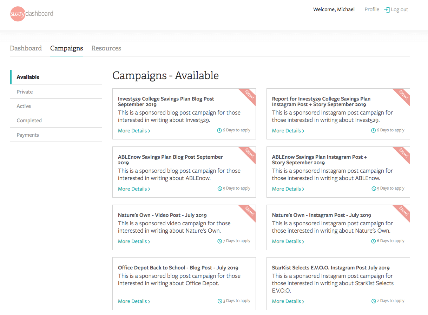Click "6 Days to apply" on Report for Invest529 card

click(390, 130)
